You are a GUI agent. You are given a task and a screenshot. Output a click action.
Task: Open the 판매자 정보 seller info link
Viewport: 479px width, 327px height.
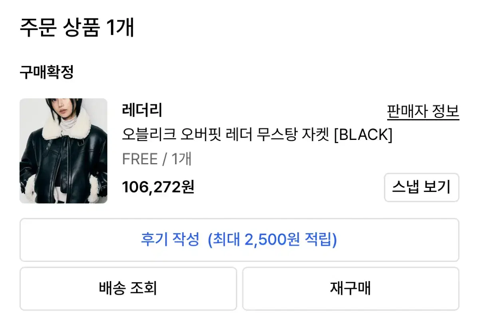pos(423,112)
